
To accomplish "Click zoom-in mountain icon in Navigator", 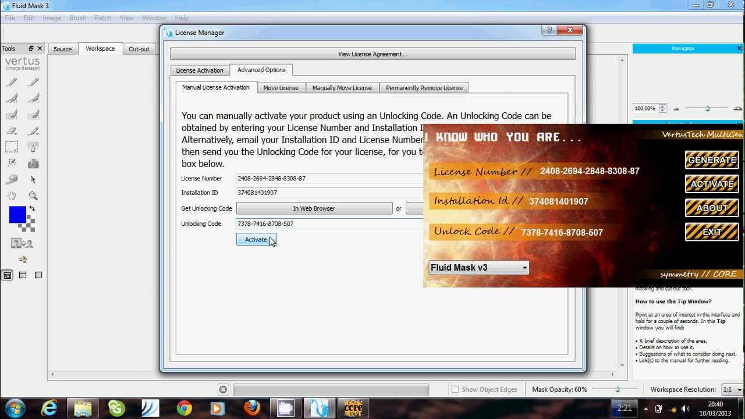I will pos(737,108).
